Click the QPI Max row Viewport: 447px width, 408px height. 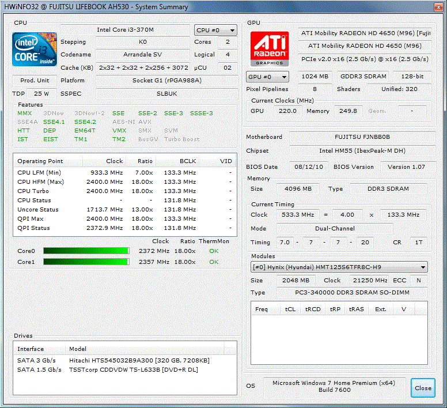tap(125, 218)
